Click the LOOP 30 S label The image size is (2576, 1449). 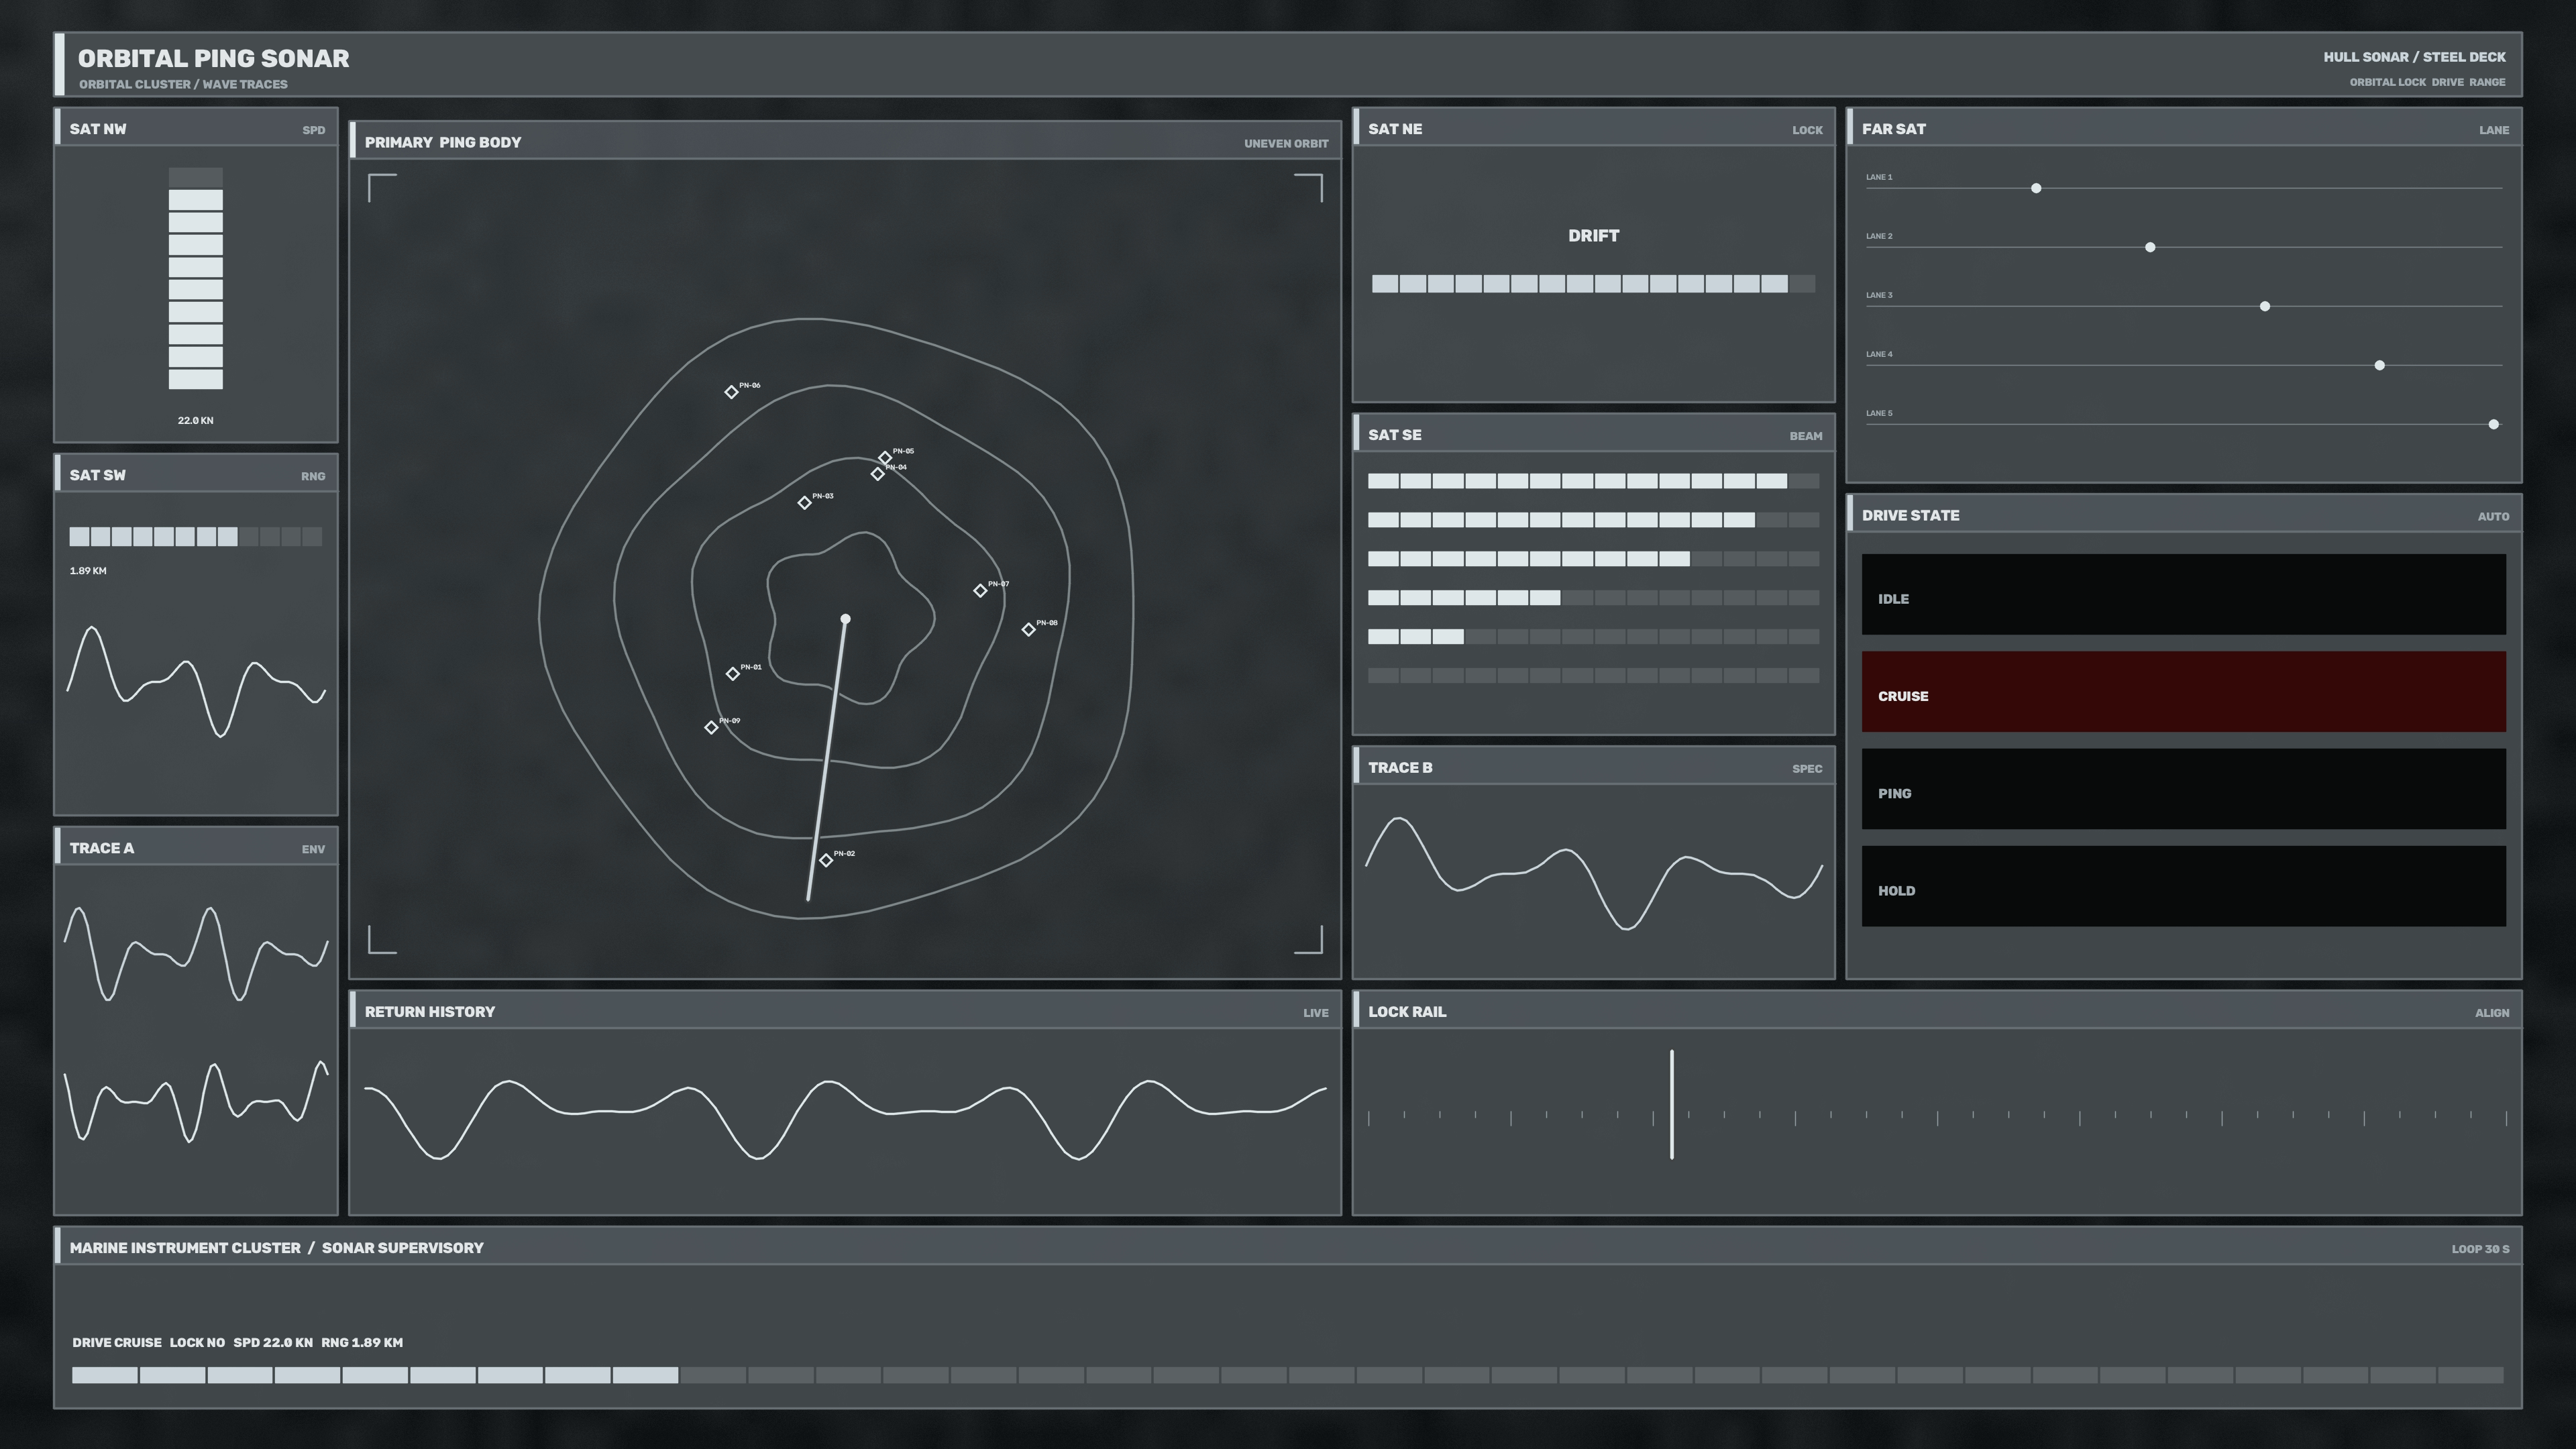pos(2480,1249)
